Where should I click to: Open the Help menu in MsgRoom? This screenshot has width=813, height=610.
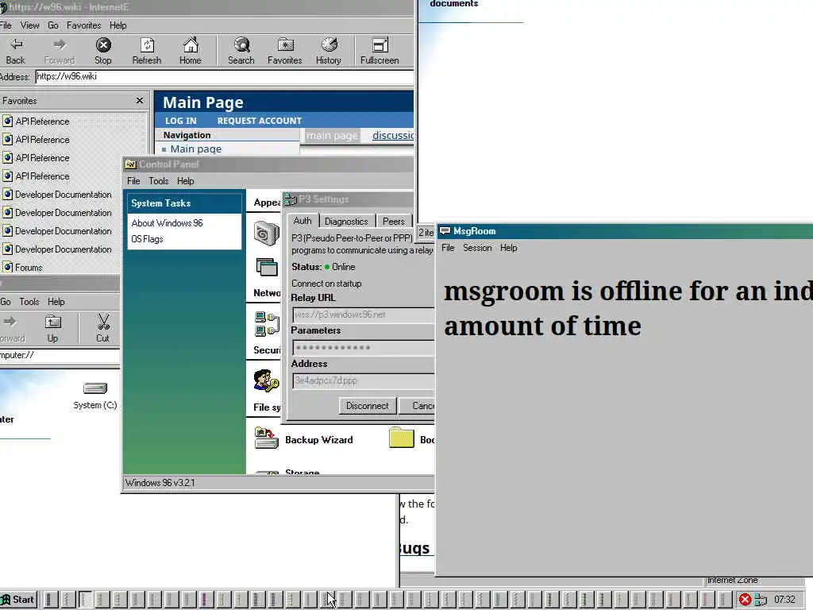(508, 248)
